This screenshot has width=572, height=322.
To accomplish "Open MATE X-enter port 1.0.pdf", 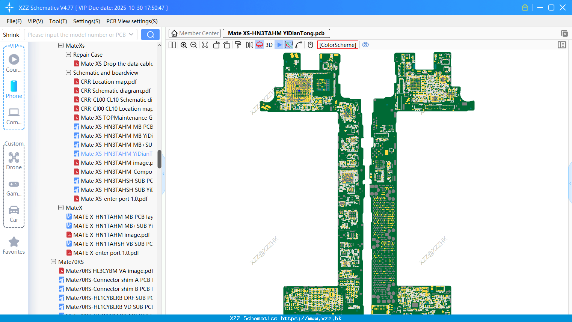I will click(103, 253).
